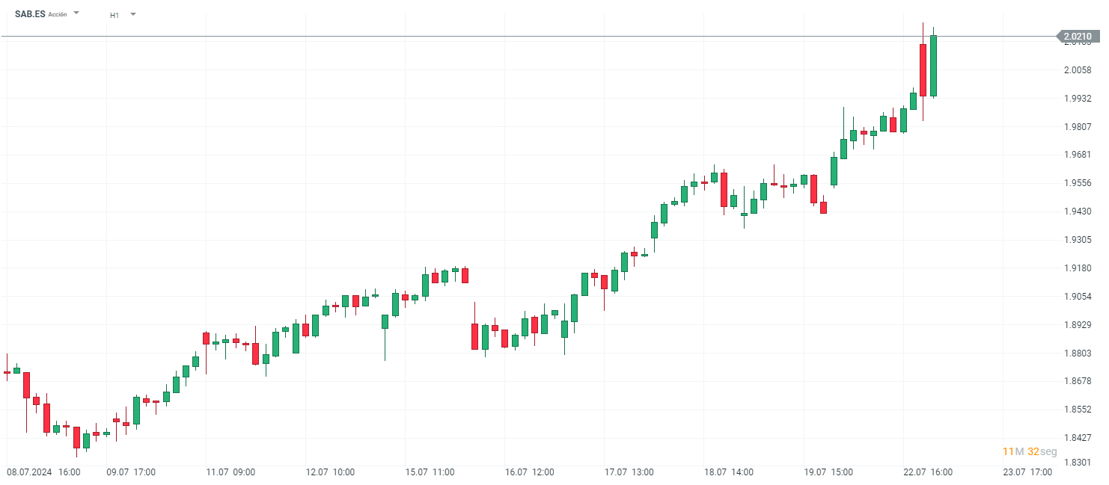Screen dimensions: 1109x485
Task: Click the candle countdown timer 11M 32seg
Action: [x=1030, y=451]
